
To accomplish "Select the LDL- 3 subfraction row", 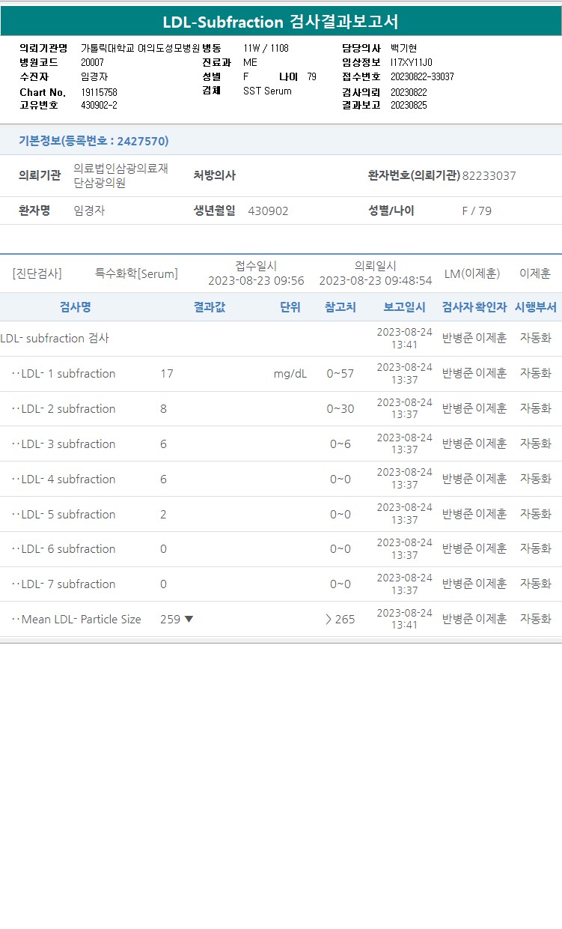I will point(281,444).
